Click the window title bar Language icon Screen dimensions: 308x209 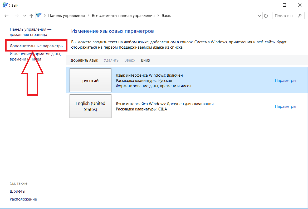point(5,5)
